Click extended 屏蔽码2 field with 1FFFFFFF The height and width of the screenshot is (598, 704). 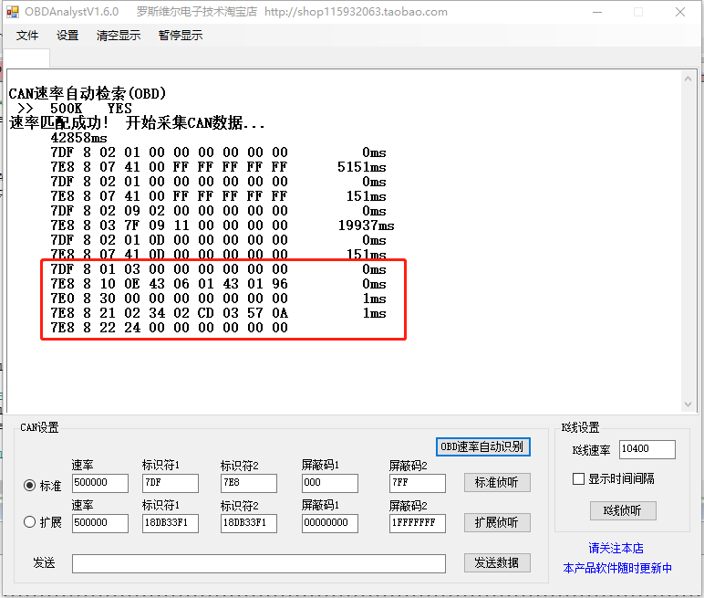click(418, 523)
